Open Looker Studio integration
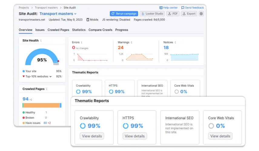Screen dimensions: 259x151 click(152, 14)
